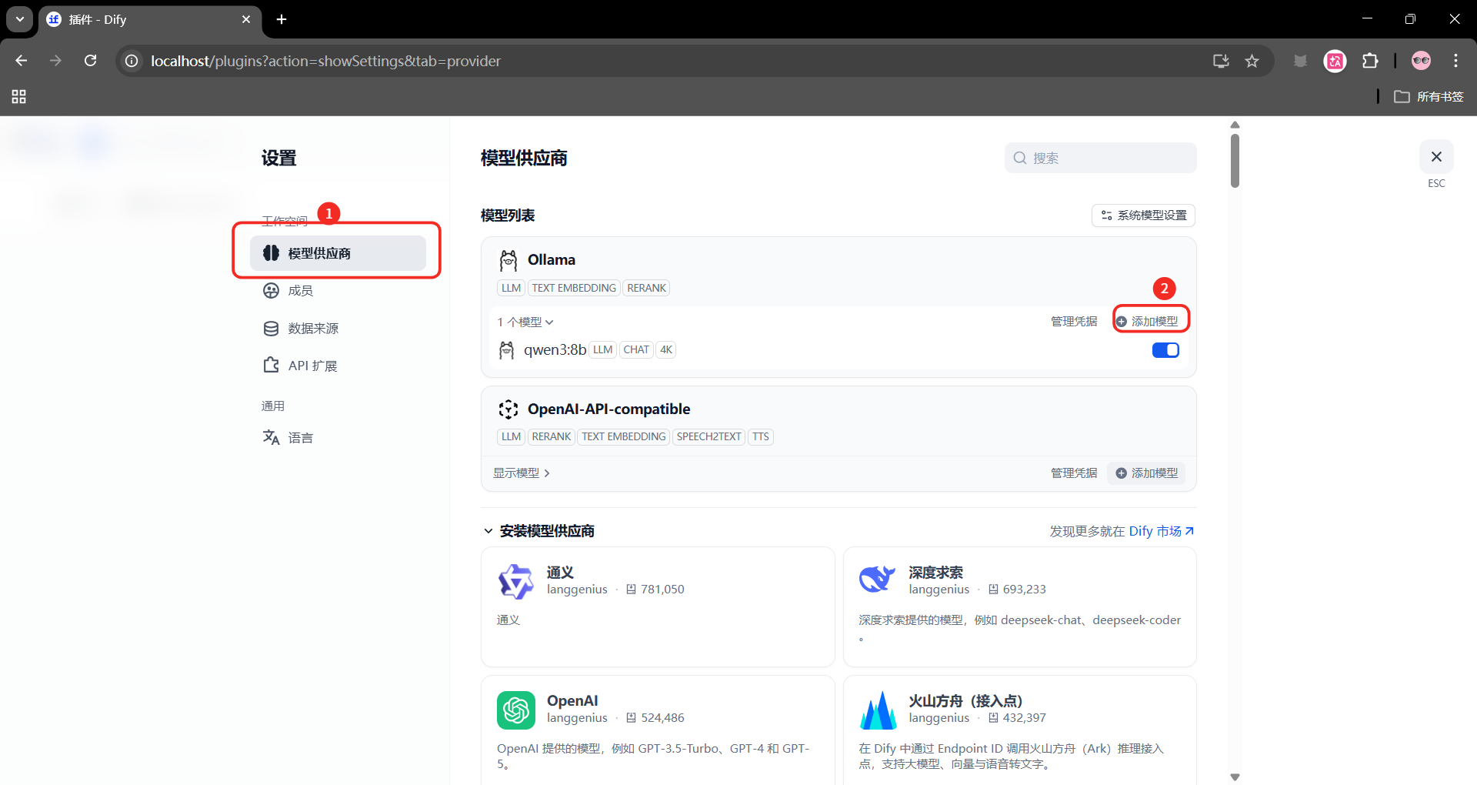1477x785 pixels.
Task: Open the 成员 members settings tab
Action: [338, 290]
